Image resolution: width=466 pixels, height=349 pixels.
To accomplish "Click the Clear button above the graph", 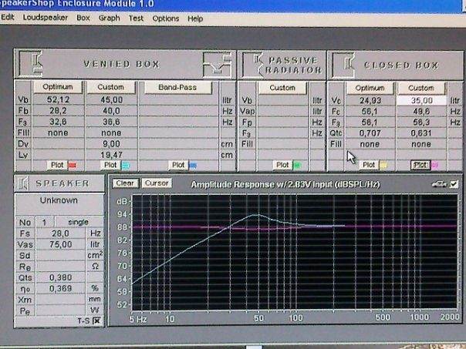I will (127, 183).
